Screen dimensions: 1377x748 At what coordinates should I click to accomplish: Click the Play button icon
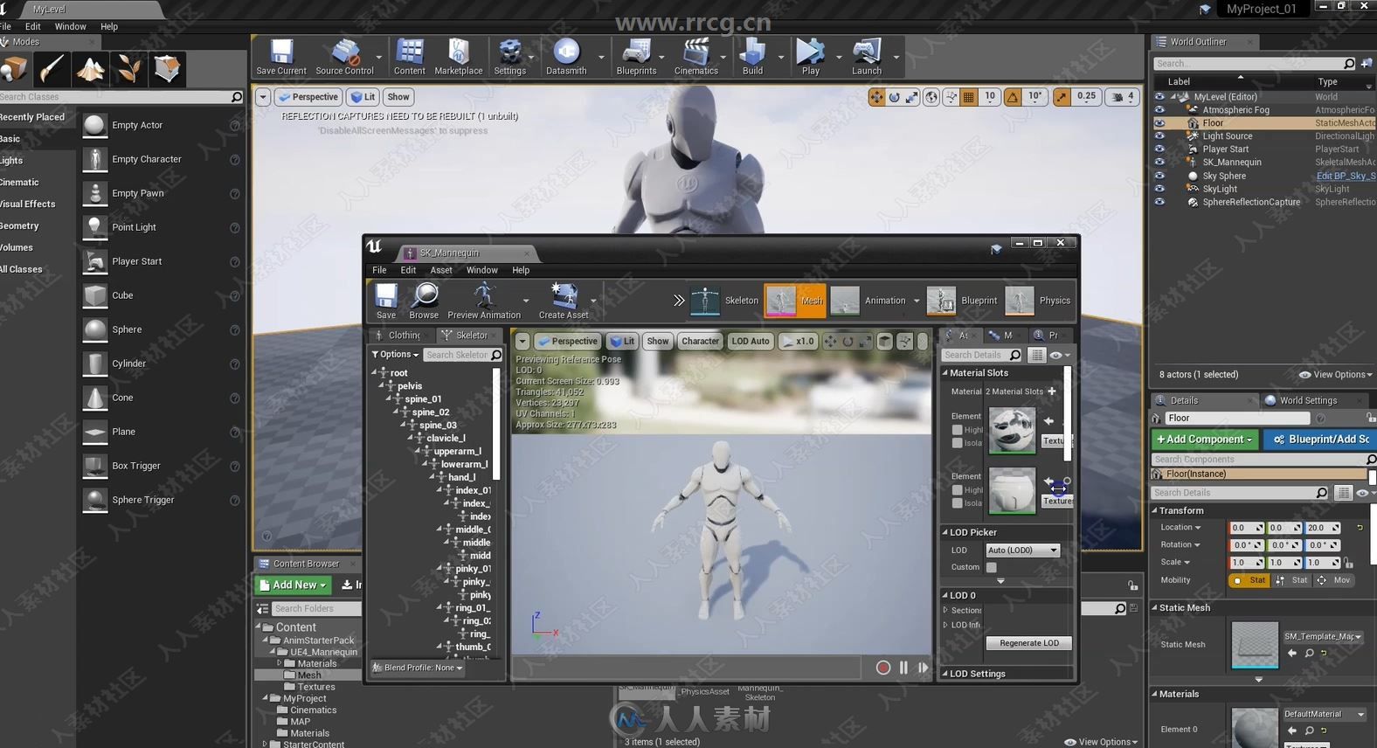(x=811, y=57)
